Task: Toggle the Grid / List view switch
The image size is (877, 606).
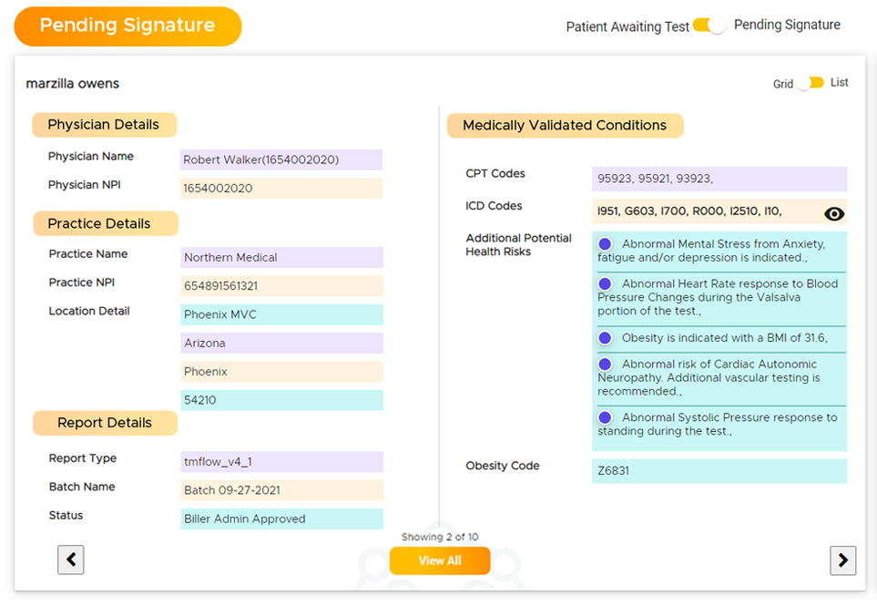Action: [811, 83]
